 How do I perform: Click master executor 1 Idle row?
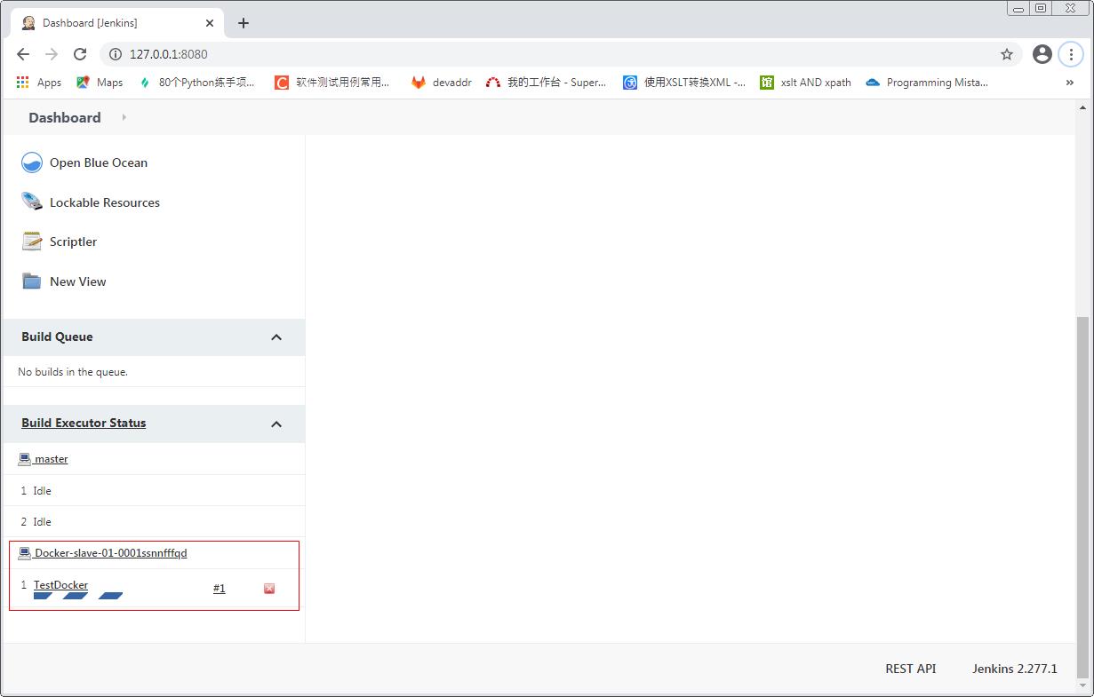coord(154,490)
